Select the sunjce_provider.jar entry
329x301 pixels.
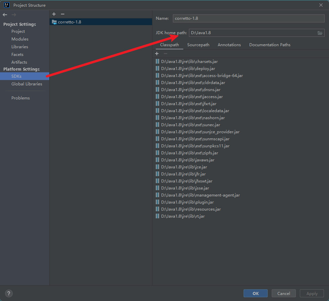[200, 132]
